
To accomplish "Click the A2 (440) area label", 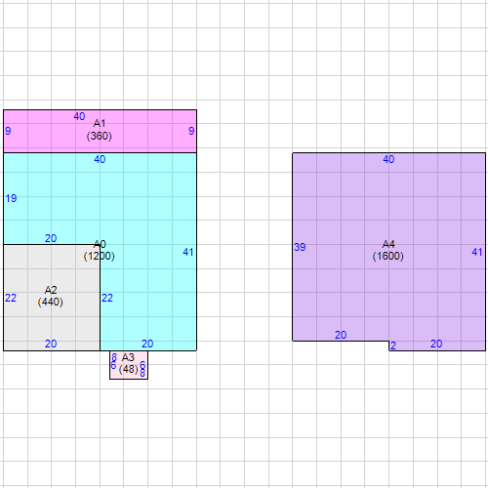I will 51,296.
